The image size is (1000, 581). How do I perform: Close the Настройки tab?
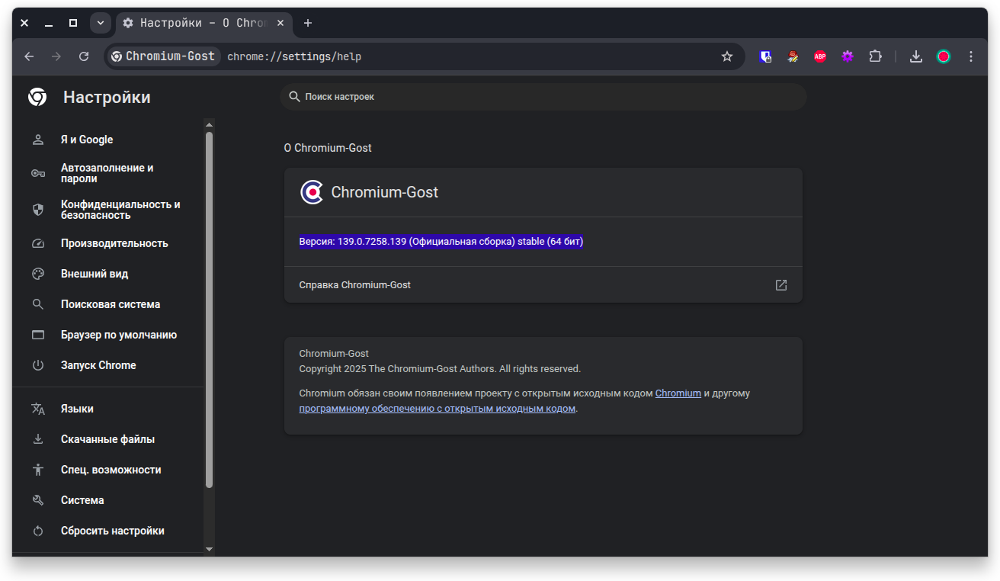[280, 23]
